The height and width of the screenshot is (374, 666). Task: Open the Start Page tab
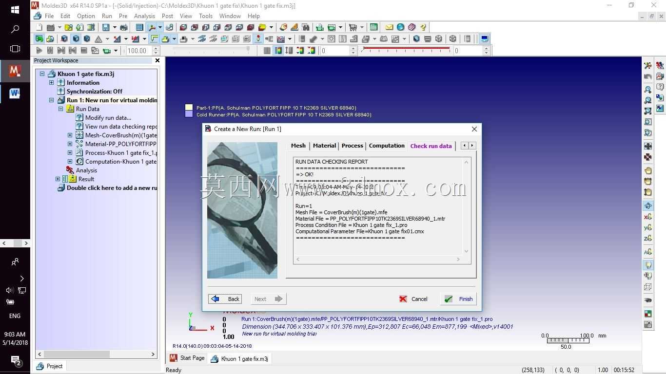click(x=187, y=358)
